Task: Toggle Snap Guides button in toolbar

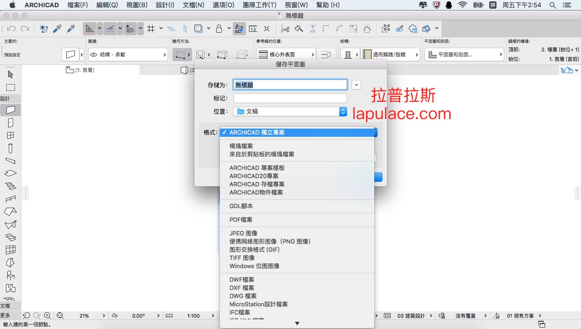Action: point(110,29)
